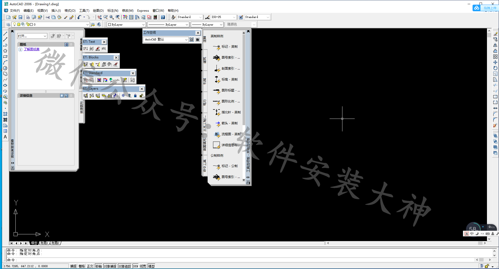
Task: Click the lock icon in the ET: Layers toolbar
Action: coord(135,96)
